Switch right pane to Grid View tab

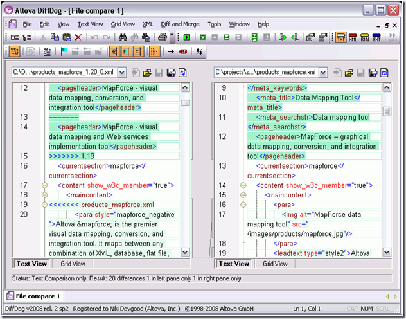pos(275,264)
